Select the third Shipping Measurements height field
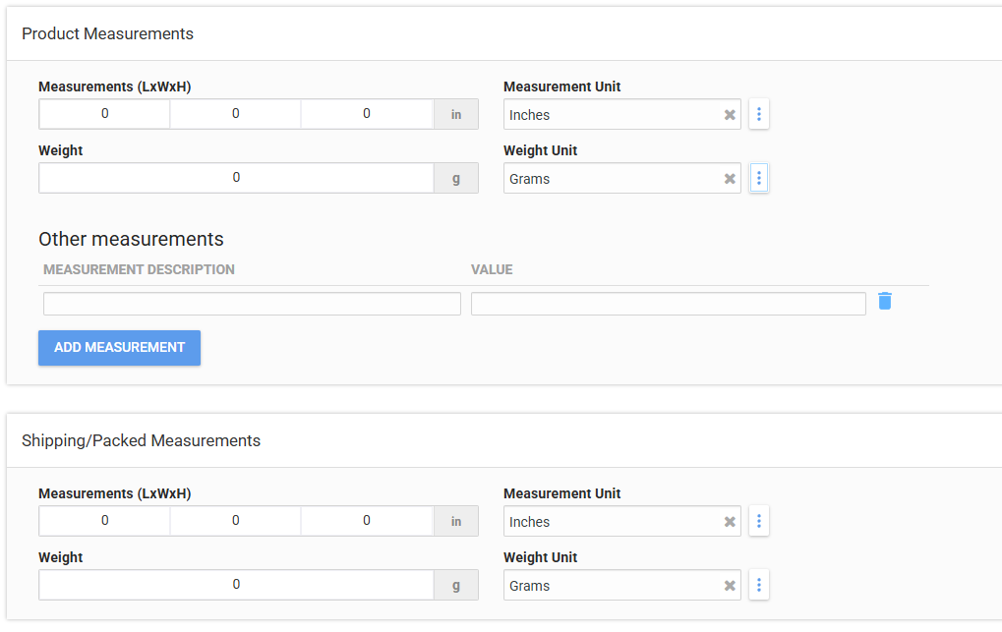This screenshot has height=632, width=1002. pyautogui.click(x=367, y=521)
